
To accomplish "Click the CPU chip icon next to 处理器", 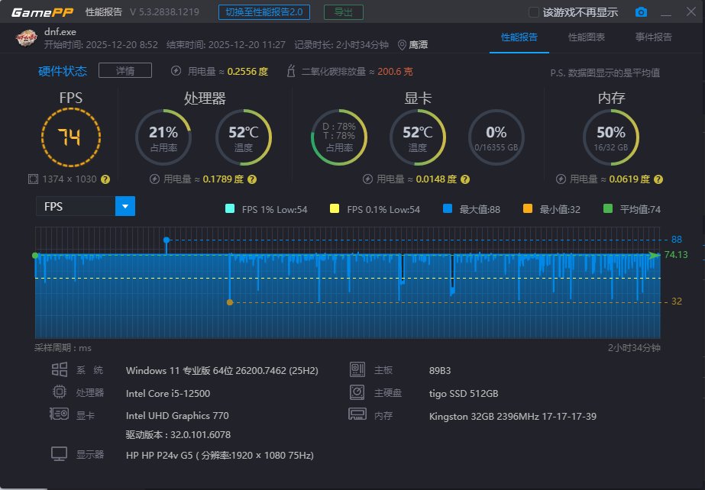I will (x=60, y=392).
